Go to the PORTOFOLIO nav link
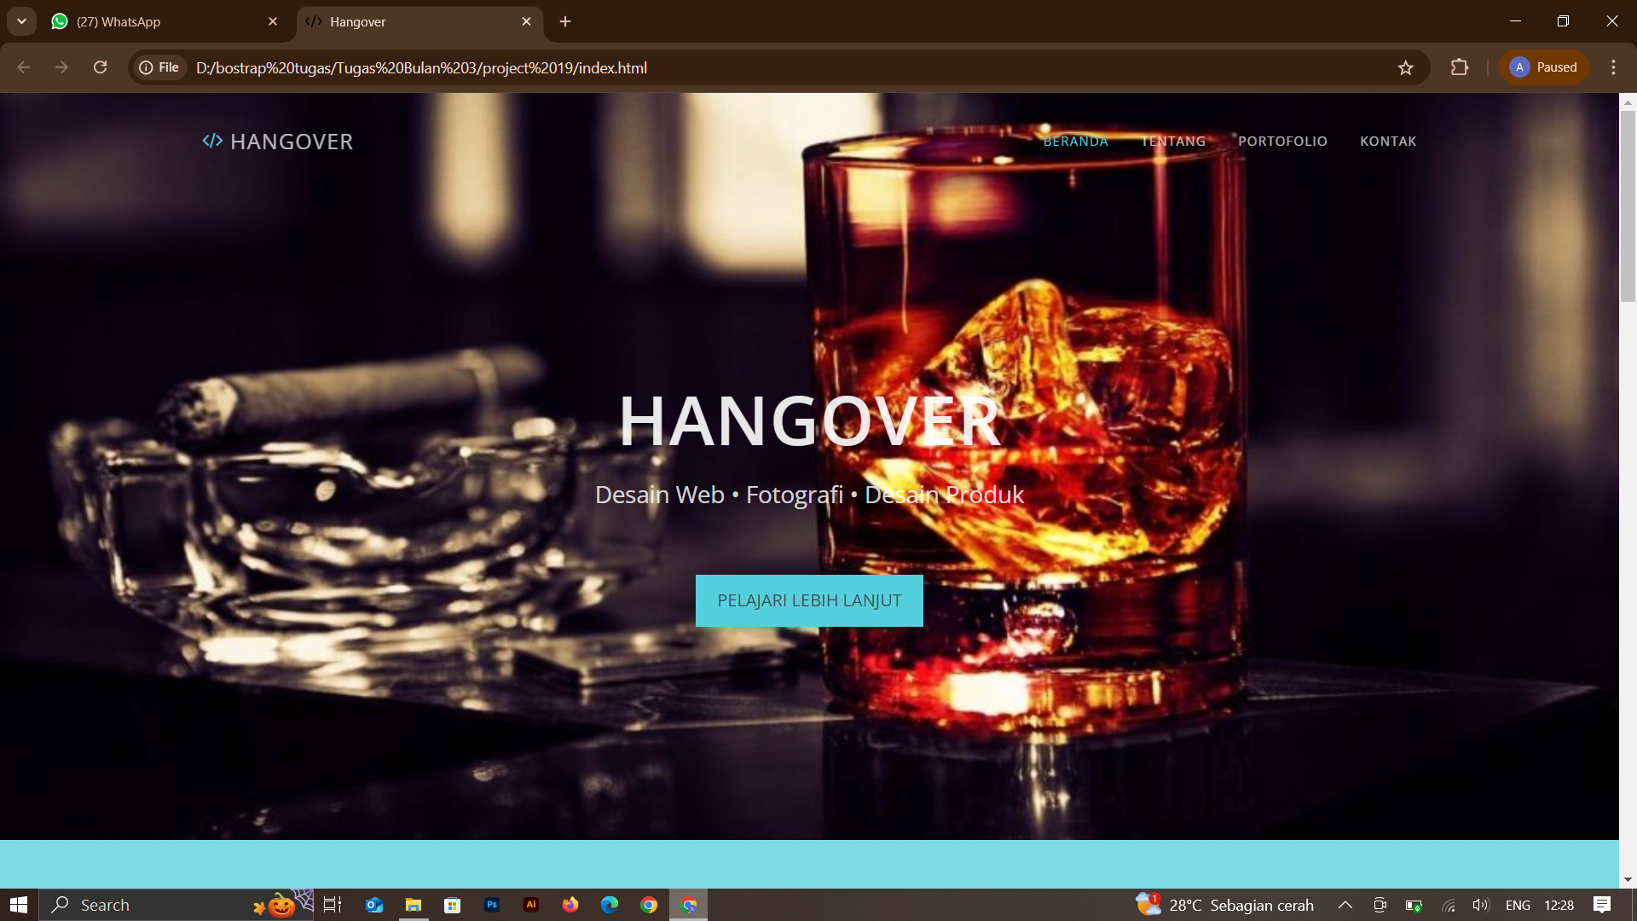 (x=1282, y=142)
